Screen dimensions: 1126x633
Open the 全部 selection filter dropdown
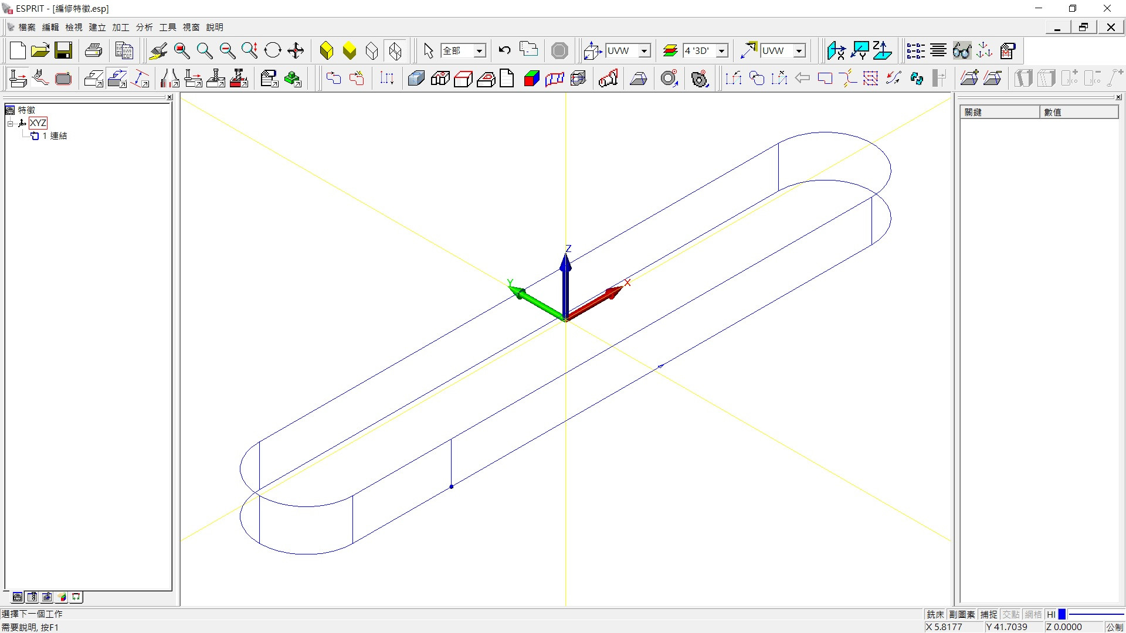tap(479, 51)
